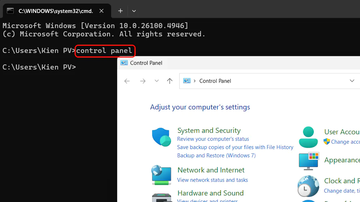360x202 pixels.
Task: Open Network and Internet category
Action: pyautogui.click(x=211, y=170)
